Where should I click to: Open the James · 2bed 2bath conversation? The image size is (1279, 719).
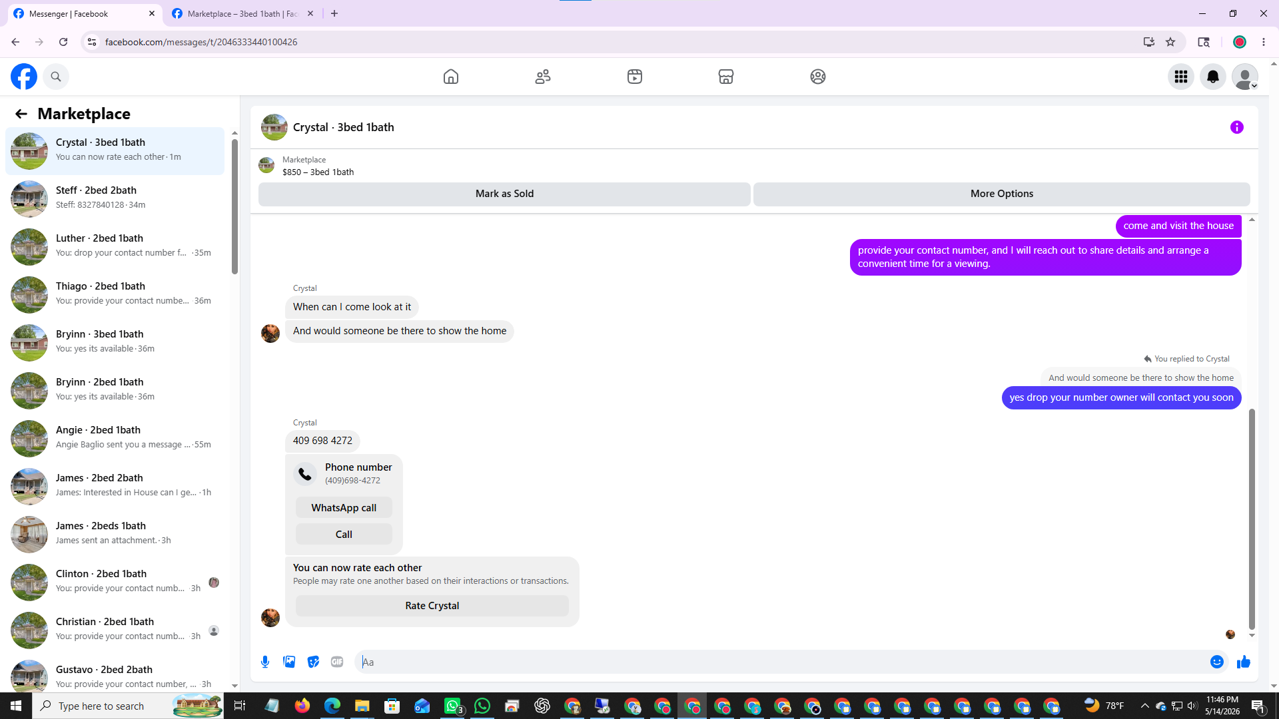115,487
